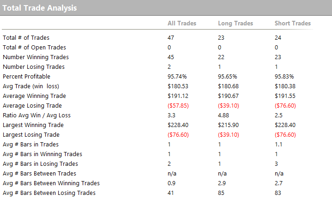Select the Short Trades column header
The height and width of the screenshot is (218, 332).
tap(293, 23)
